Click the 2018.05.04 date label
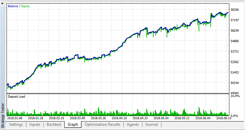This screenshot has height=130, width=245. tap(161, 118)
